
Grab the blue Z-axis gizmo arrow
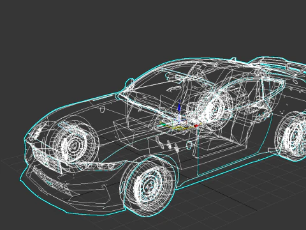point(179,107)
